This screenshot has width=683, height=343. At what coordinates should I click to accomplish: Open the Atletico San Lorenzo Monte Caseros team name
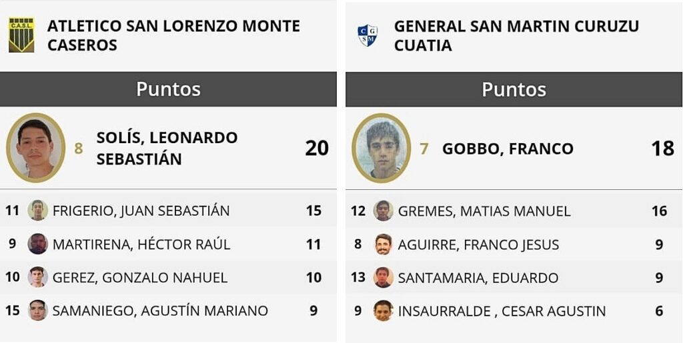pyautogui.click(x=173, y=35)
